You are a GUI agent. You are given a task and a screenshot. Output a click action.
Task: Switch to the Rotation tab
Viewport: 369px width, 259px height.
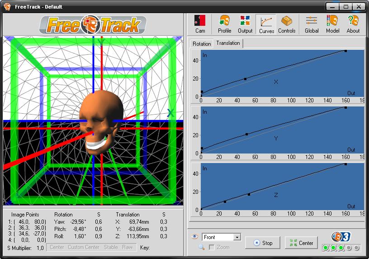202,44
